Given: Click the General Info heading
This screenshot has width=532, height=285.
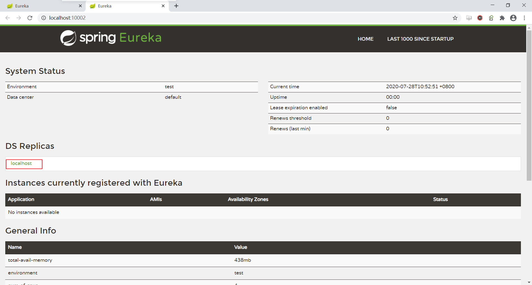Looking at the screenshot, I should 31,231.
